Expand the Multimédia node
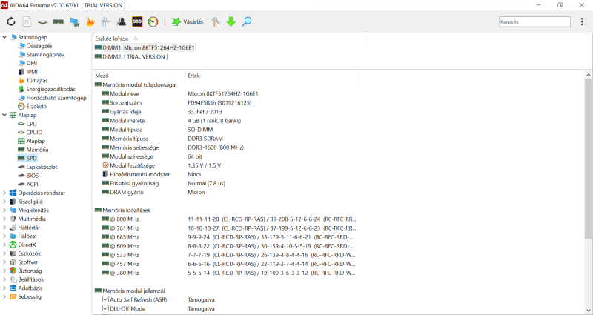The height and width of the screenshot is (315, 593). [x=4, y=219]
